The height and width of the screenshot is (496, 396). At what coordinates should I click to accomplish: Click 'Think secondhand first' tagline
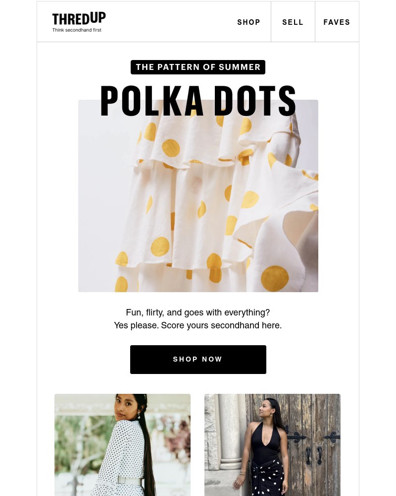[77, 30]
